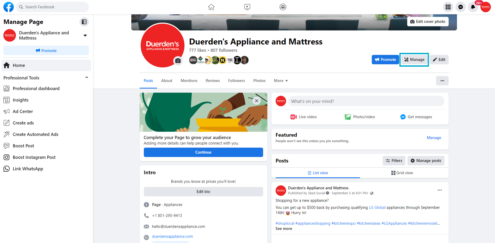Go to Home feed icon in top bar
Screen dimensions: 495x243
click(211, 7)
